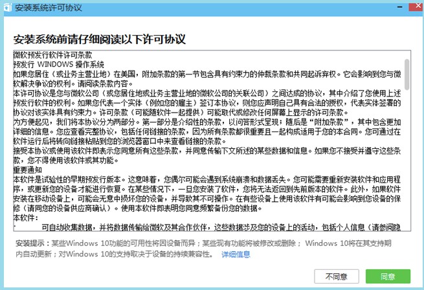Click the green 同意 agree button
The image size is (424, 290).
coord(388,276)
